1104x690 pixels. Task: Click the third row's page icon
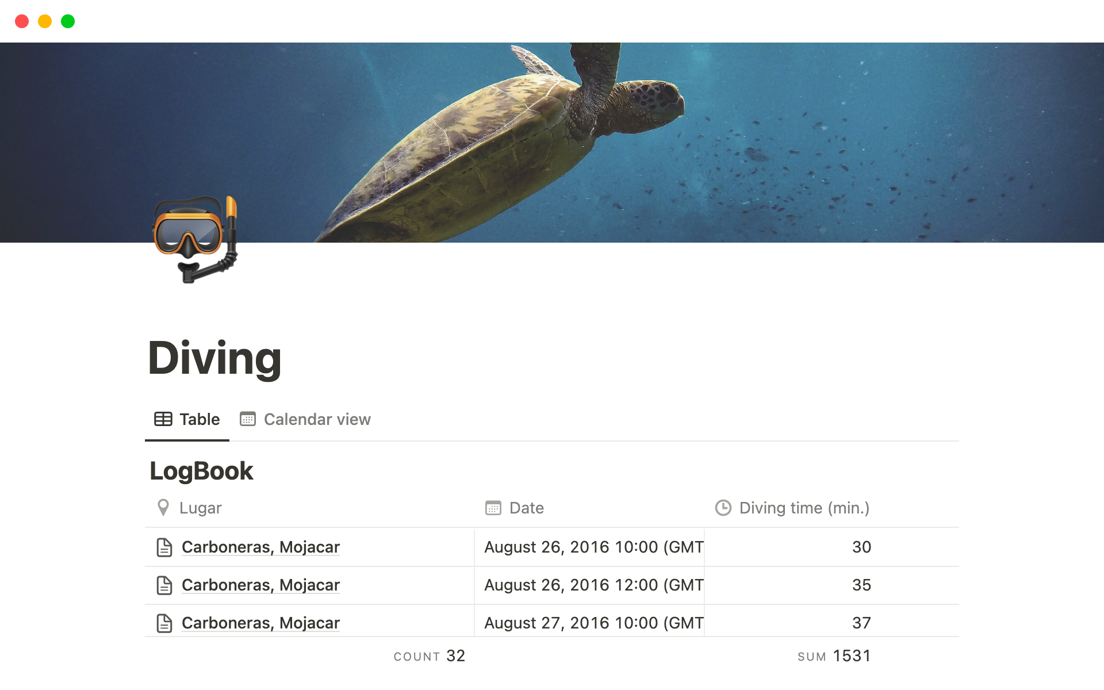click(x=164, y=623)
